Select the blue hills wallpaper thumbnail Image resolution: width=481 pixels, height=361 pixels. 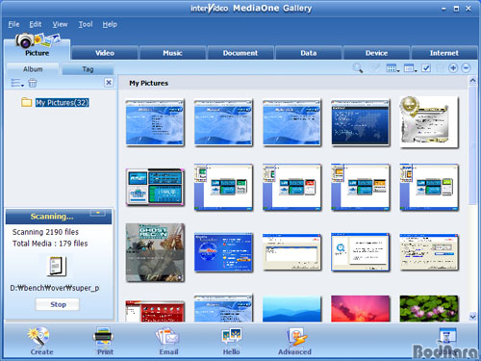point(291,309)
